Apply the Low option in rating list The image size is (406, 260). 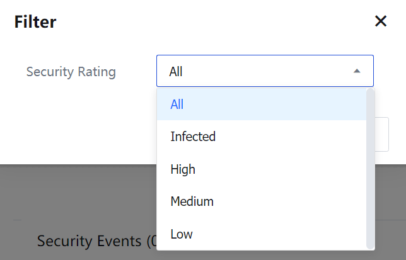(182, 234)
